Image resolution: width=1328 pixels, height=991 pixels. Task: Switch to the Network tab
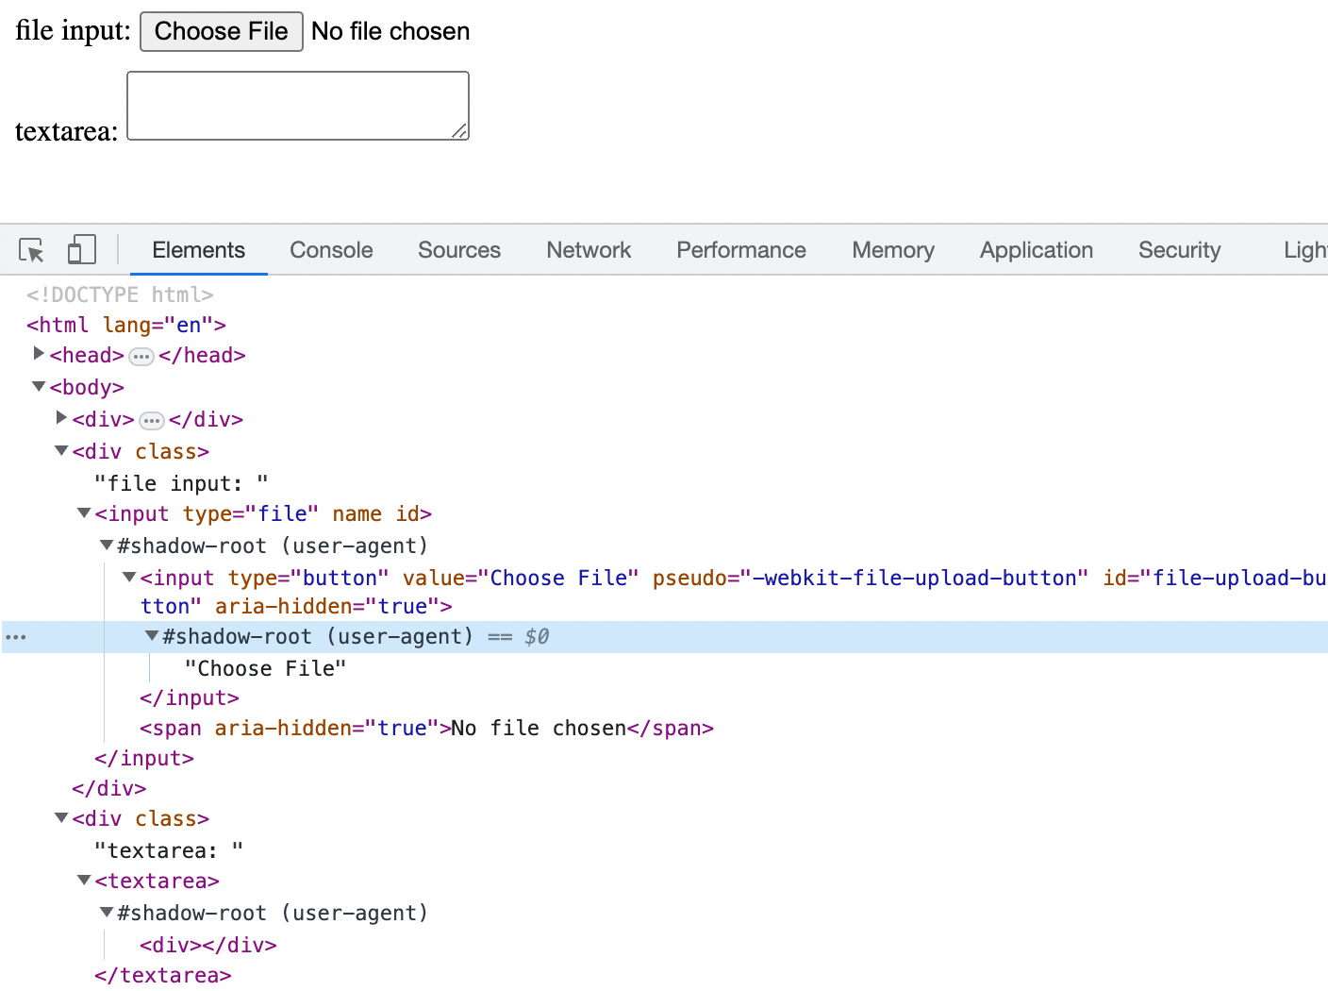(589, 250)
